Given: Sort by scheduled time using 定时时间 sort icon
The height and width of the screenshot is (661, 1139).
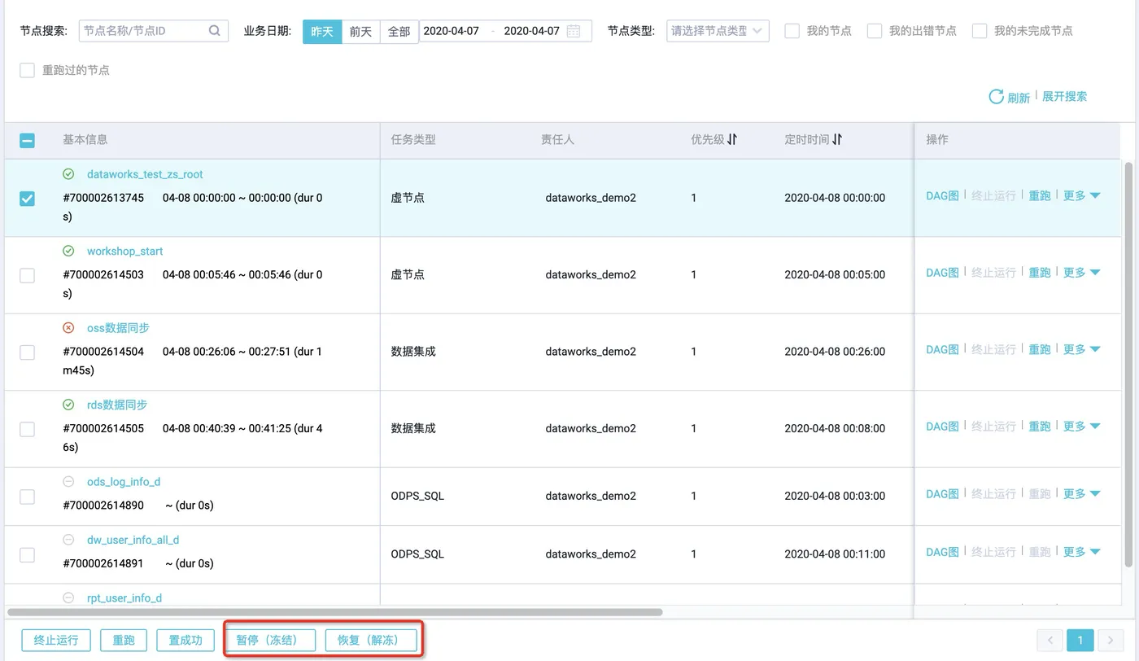Looking at the screenshot, I should click(837, 139).
